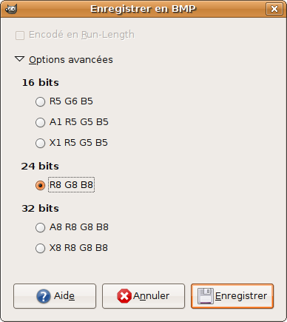Click the 24 bits section heading
287x322 pixels.
[40, 166]
